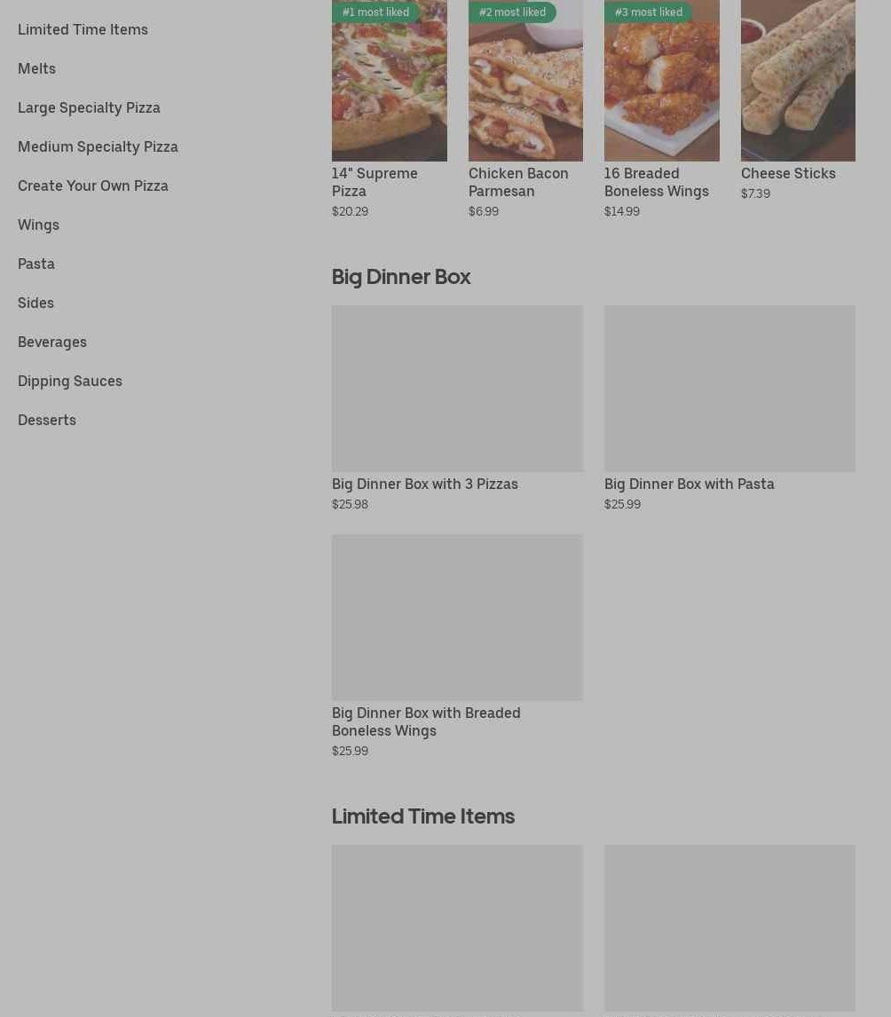Open the Pasta menu section

pyautogui.click(x=36, y=264)
